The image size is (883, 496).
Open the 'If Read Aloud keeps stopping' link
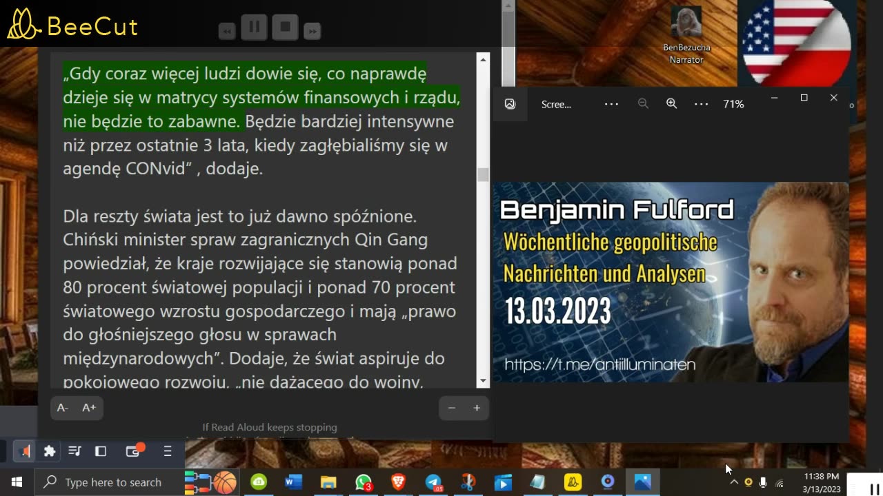point(270,427)
